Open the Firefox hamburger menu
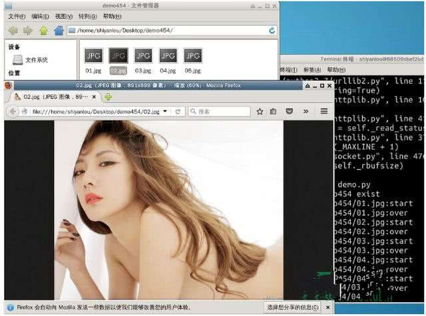The image size is (426, 316). [324, 111]
